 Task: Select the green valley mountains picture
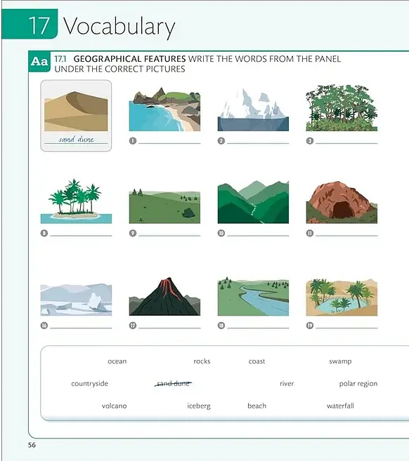pos(253,202)
